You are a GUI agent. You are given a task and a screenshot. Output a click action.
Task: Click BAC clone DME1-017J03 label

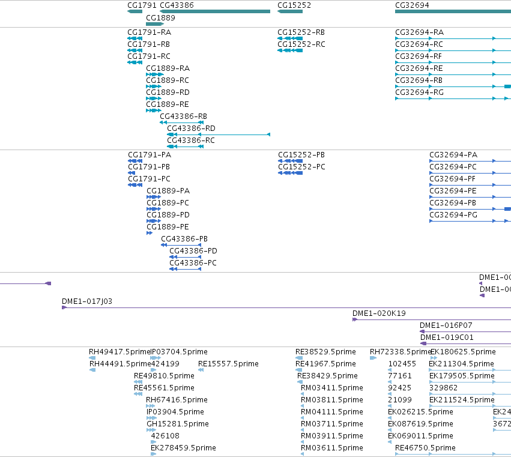coord(87,301)
